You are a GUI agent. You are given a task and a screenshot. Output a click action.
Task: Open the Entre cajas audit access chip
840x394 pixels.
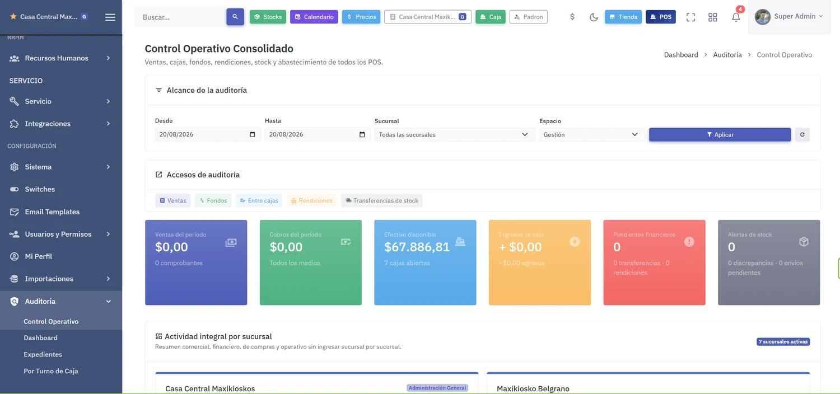click(x=259, y=200)
